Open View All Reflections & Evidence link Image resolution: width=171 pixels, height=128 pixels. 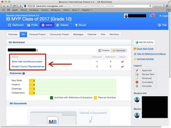[151, 54]
